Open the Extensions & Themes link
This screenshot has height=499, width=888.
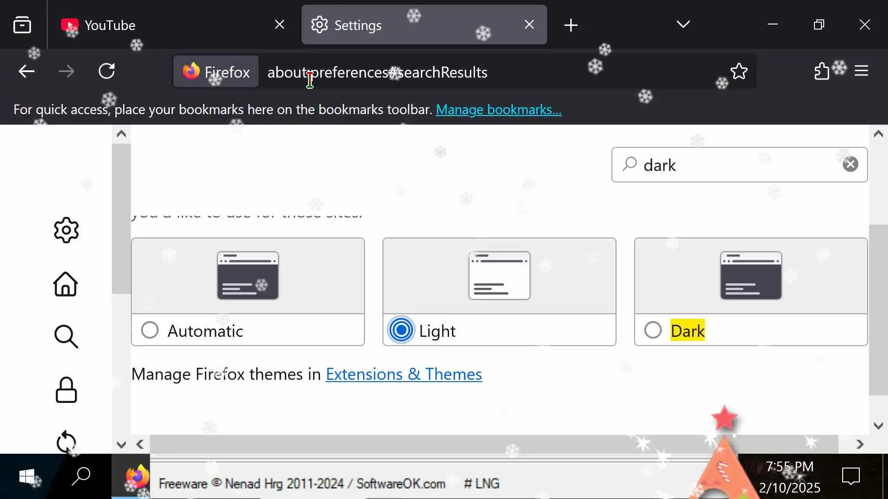point(403,374)
